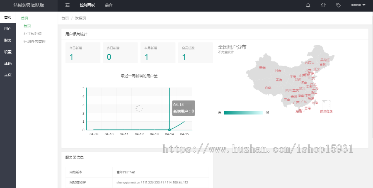Click the high-low gradient legend bar
Screen dimensions: 373x188
[243, 113]
